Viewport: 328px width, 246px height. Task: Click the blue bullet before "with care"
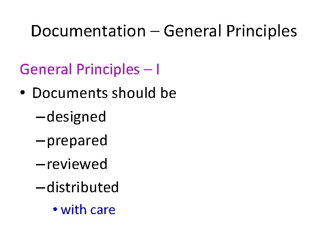(x=55, y=210)
